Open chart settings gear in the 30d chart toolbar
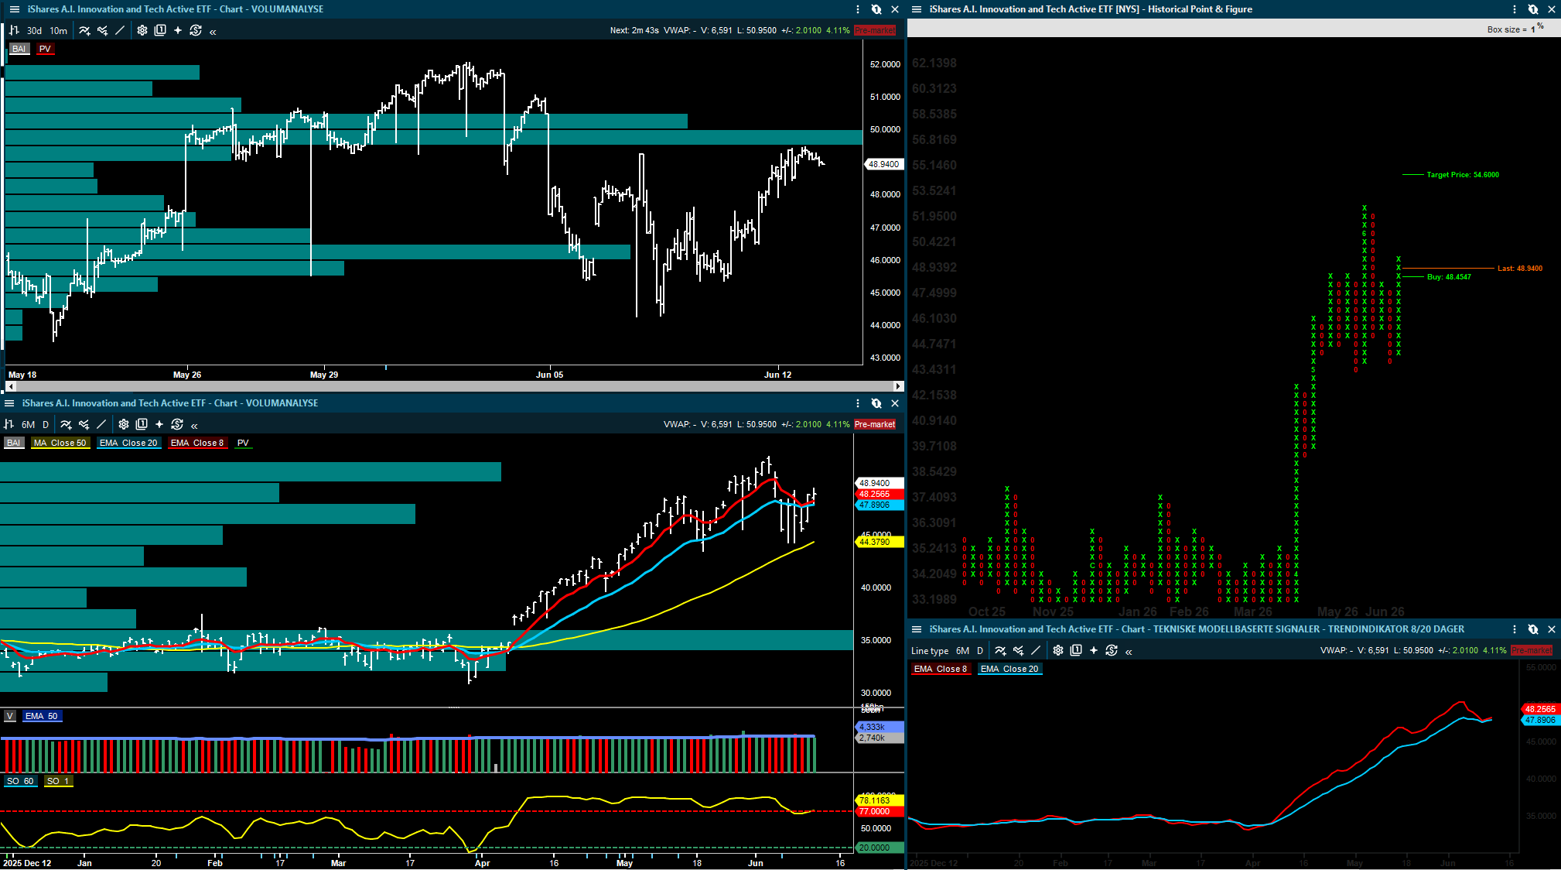Viewport: 1561px width, 870px height. 142,30
